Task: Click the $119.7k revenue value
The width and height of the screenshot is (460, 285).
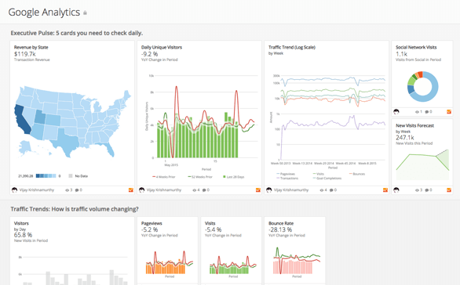Action: 25,54
